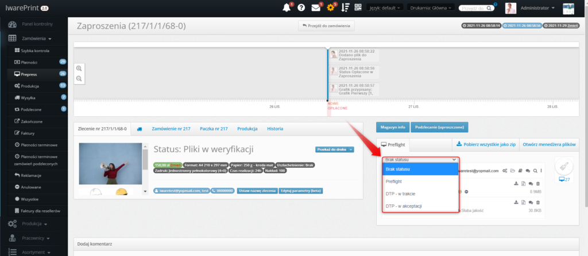
Task: Delete the 0.9MB file with trash icon
Action: [538, 183]
